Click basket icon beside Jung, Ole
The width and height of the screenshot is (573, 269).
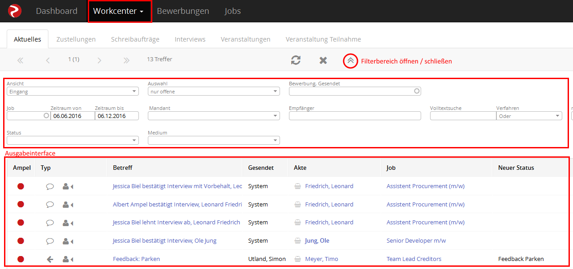(297, 241)
